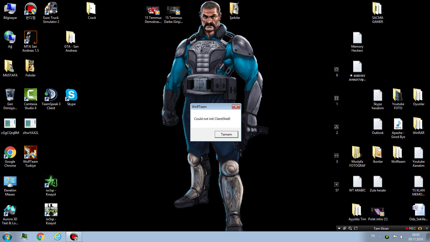430x242 pixels.
Task: Launch Internet Explorer from the taskbar
Action: click(x=57, y=237)
